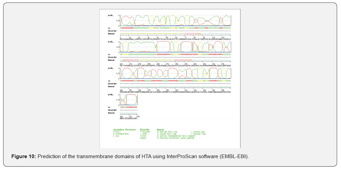Select "H helix" legend entry

coord(118,132)
